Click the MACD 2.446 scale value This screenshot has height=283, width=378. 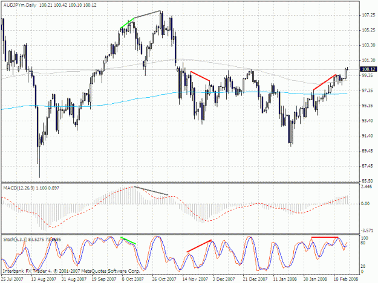(367, 186)
